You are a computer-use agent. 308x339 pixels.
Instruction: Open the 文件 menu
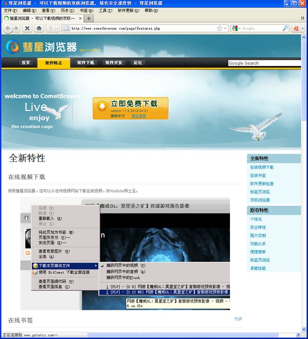point(10,10)
